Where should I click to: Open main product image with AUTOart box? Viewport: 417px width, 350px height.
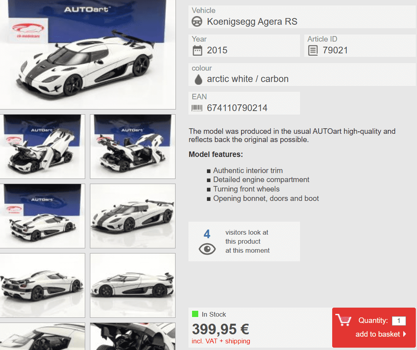click(x=88, y=54)
